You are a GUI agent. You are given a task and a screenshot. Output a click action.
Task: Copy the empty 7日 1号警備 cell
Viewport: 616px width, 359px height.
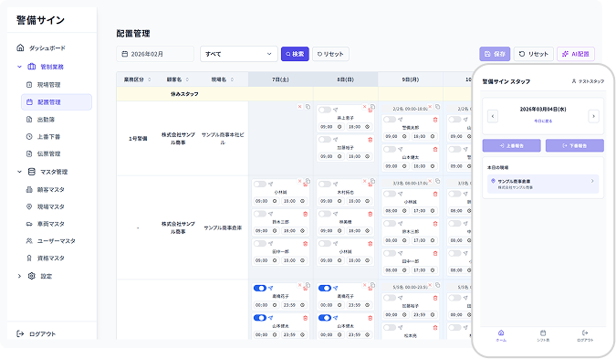(308, 107)
